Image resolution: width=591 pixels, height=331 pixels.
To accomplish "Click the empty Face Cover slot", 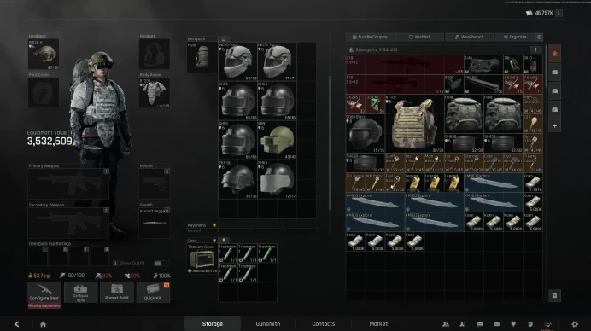I will point(44,93).
